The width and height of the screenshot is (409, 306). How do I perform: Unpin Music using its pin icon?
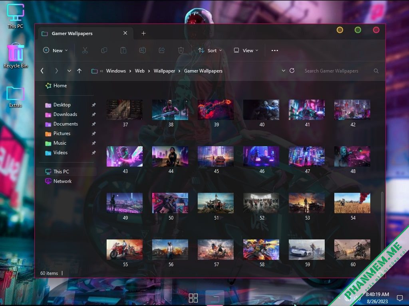tap(93, 143)
